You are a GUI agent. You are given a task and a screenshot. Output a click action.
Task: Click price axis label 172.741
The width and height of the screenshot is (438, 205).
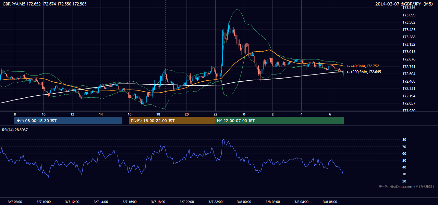pyautogui.click(x=409, y=67)
